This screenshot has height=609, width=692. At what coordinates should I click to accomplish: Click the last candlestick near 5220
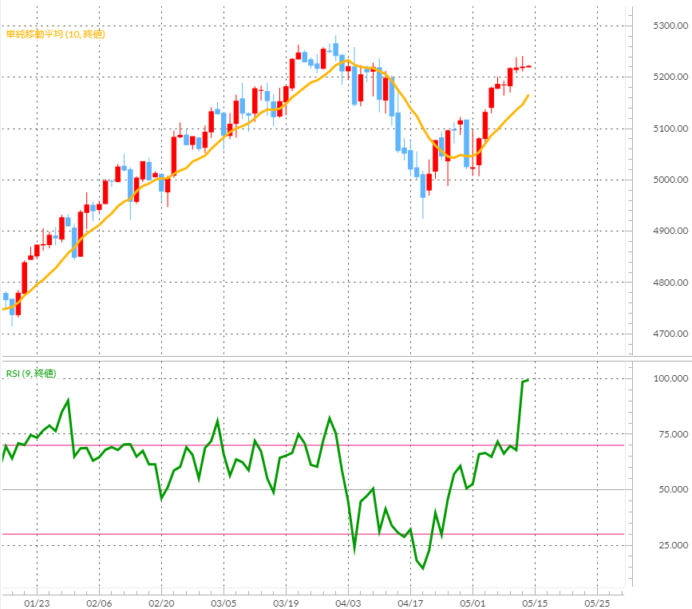[528, 66]
